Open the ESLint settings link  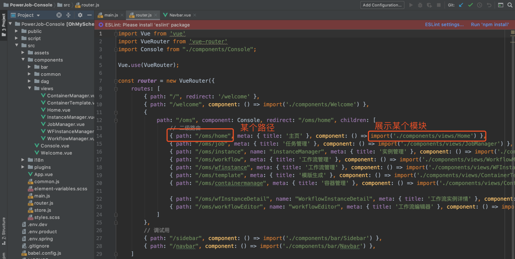tap(444, 25)
